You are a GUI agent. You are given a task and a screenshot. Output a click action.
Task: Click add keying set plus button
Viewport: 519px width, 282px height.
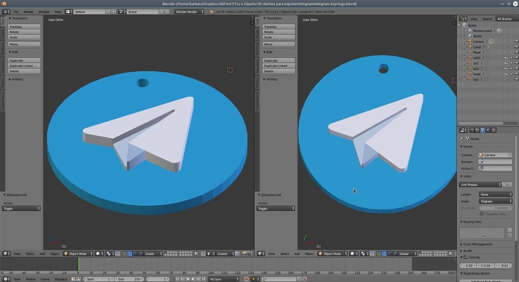pos(509,230)
